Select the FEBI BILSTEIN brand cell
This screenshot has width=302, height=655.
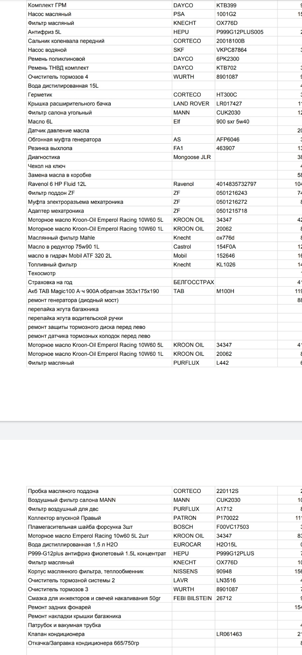pyautogui.click(x=193, y=598)
